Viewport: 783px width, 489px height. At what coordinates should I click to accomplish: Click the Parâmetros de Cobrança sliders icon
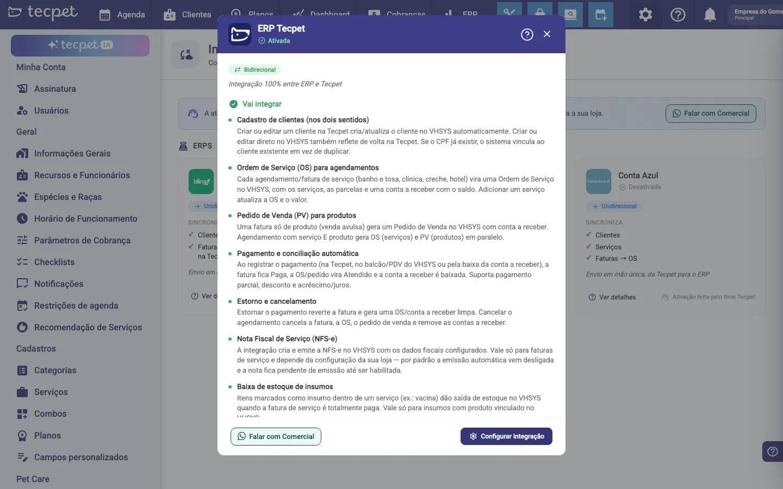pyautogui.click(x=22, y=241)
